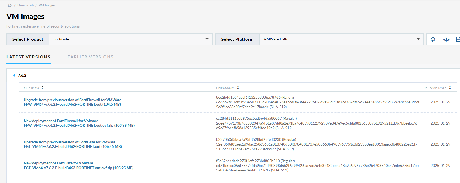Click the Regular checksum starting cc284d1111ad
The width and height of the screenshot is (460, 183).
pyautogui.click(x=257, y=119)
